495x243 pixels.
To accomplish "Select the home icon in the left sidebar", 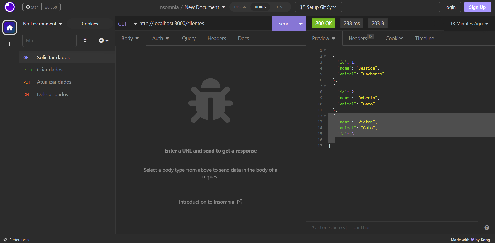I will [x=9, y=27].
